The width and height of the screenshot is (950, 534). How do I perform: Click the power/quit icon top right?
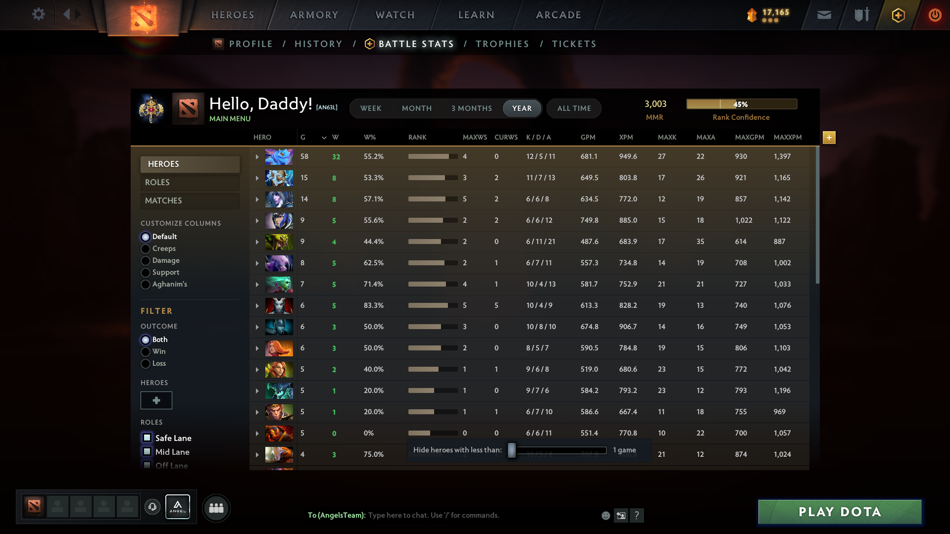pyautogui.click(x=935, y=15)
